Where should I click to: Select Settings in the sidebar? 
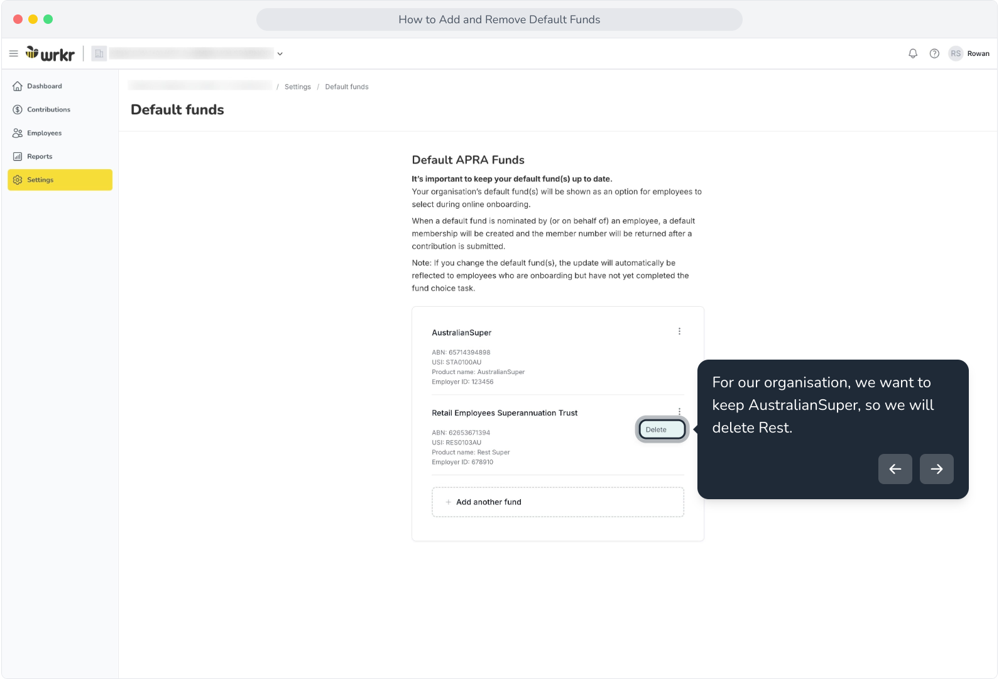pyautogui.click(x=60, y=180)
